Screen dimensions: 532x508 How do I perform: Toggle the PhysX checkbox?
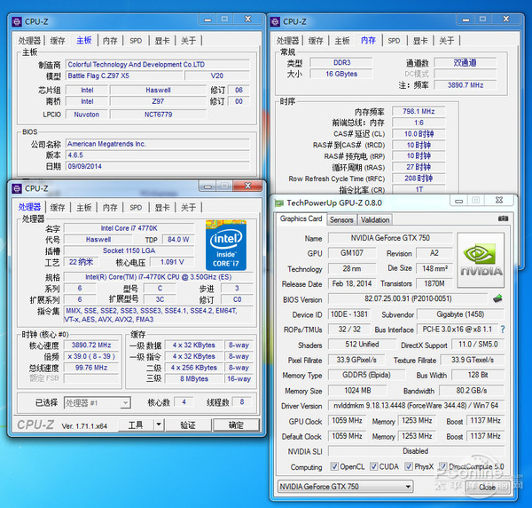click(407, 466)
